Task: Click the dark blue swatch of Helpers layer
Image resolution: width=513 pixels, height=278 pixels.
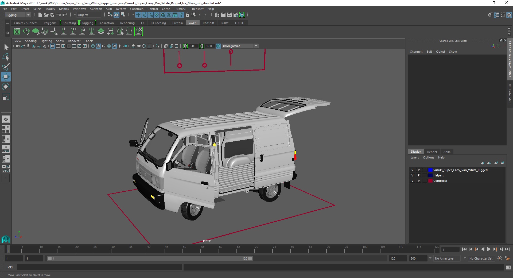Action: 430,175
